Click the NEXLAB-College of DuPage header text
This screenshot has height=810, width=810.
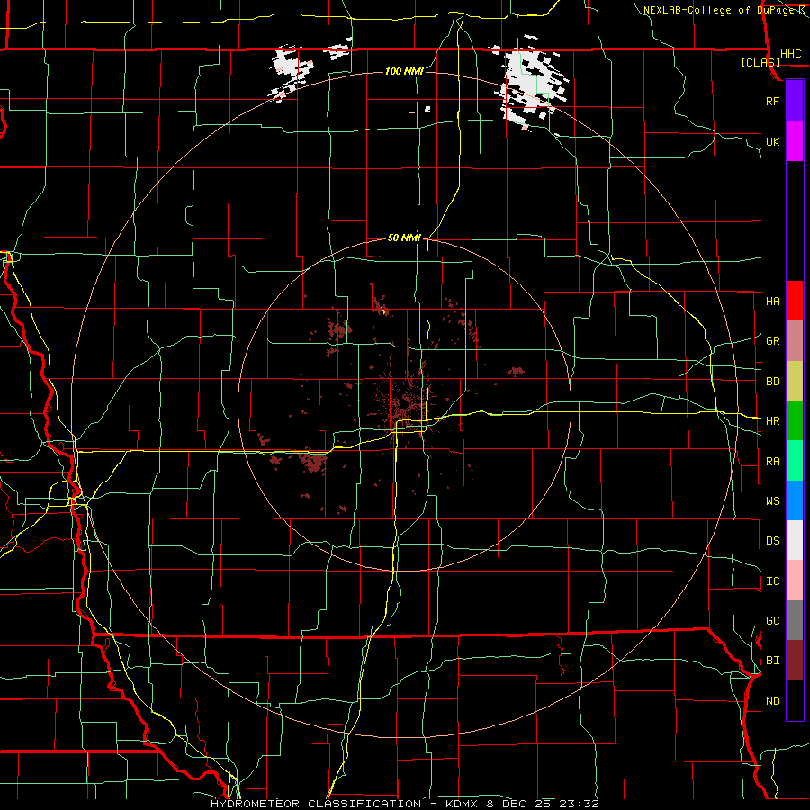pos(720,10)
